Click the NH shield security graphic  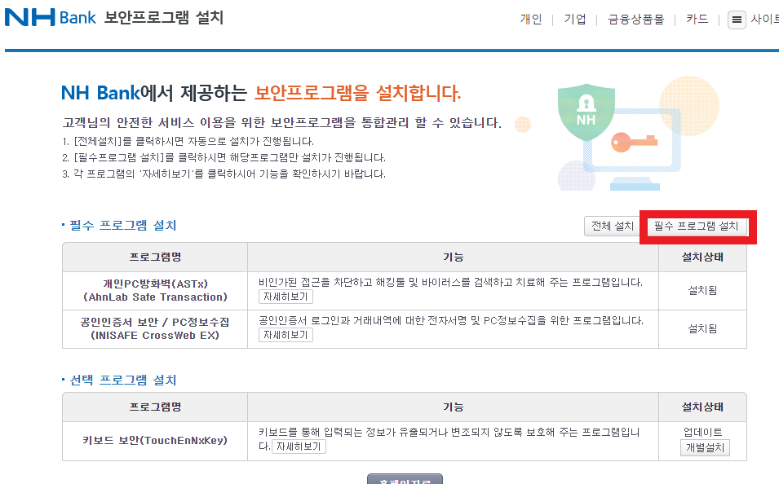point(586,110)
